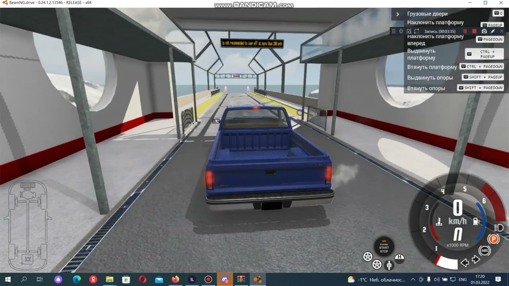The height and width of the screenshot is (286, 509).
Task: Open the clock and date flyout
Action: point(480,280)
